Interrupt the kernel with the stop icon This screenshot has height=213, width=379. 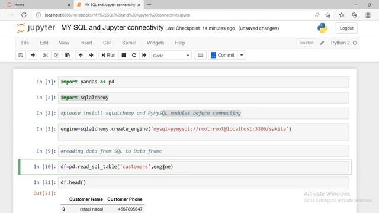pyautogui.click(x=124, y=55)
